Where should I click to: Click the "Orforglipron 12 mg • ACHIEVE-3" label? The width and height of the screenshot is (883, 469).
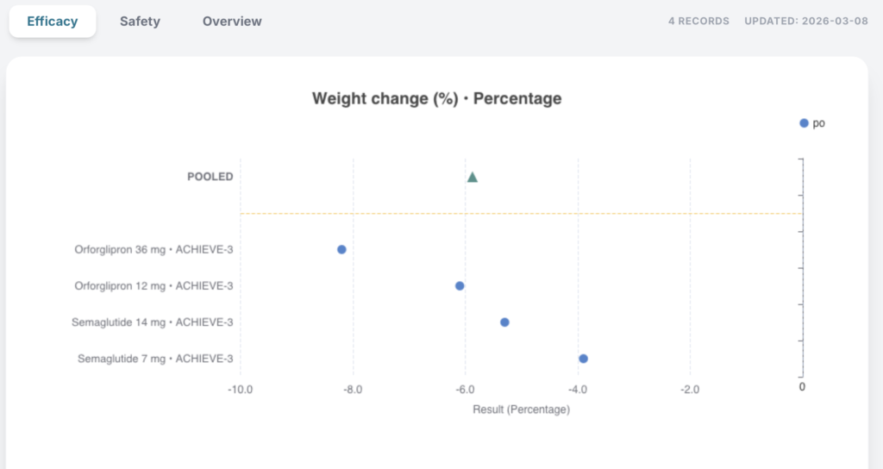click(x=153, y=286)
